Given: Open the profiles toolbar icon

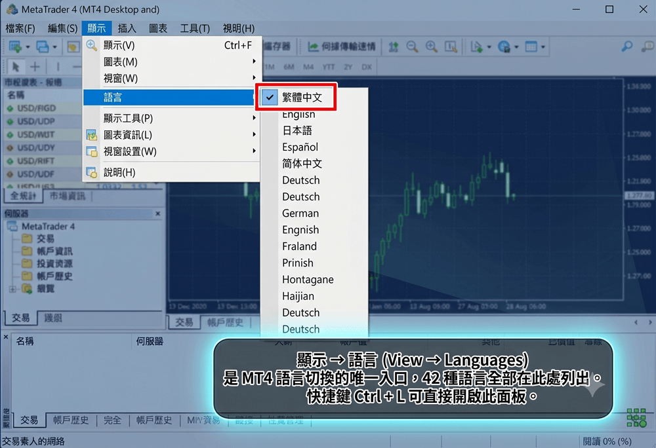Looking at the screenshot, I should pos(42,47).
